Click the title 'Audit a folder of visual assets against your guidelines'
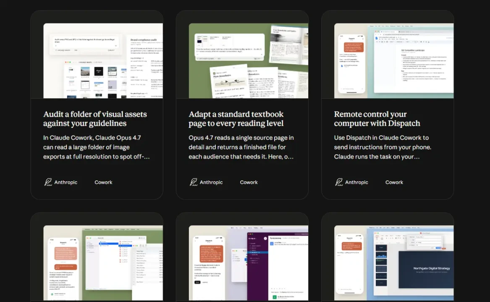490x302 pixels. (95, 119)
